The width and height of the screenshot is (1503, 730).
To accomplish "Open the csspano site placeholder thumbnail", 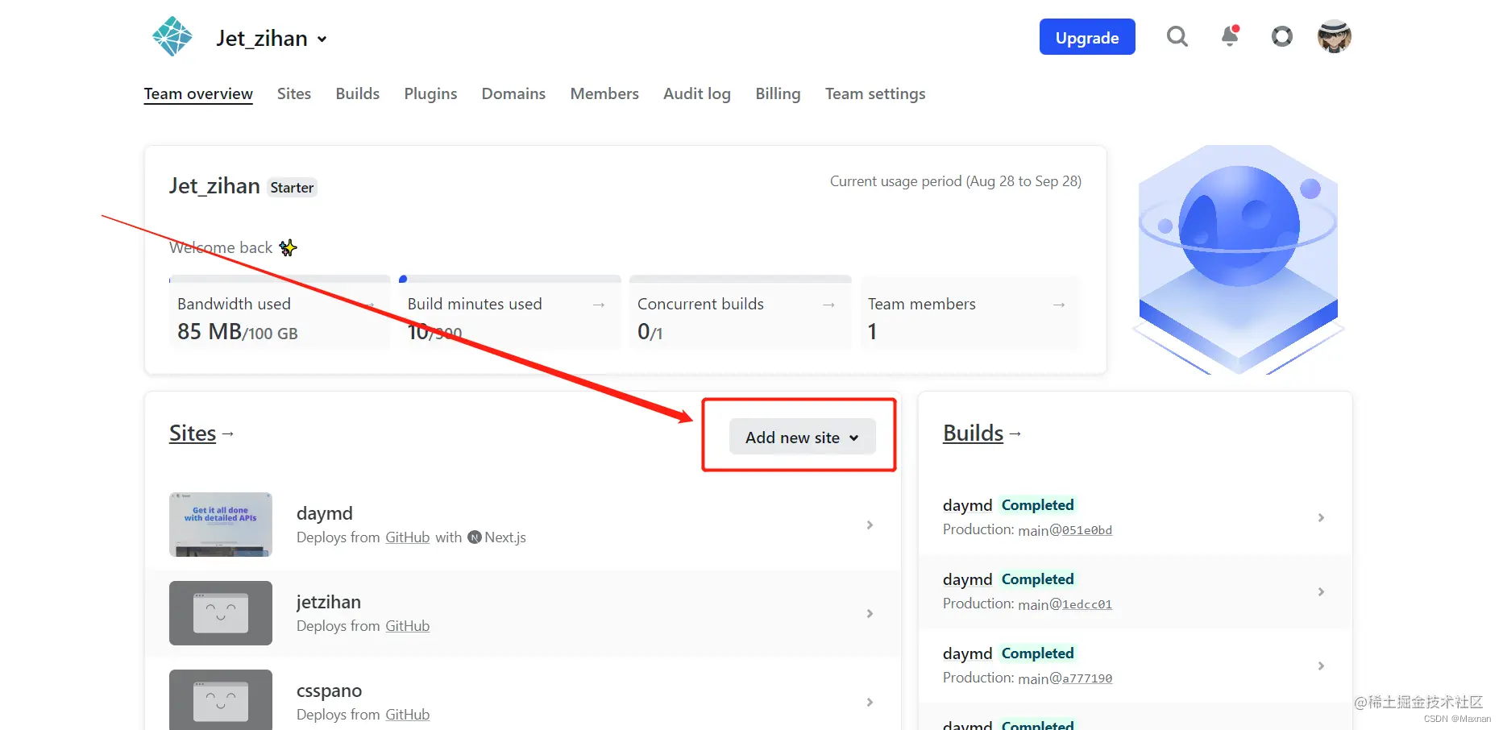I will [x=221, y=699].
